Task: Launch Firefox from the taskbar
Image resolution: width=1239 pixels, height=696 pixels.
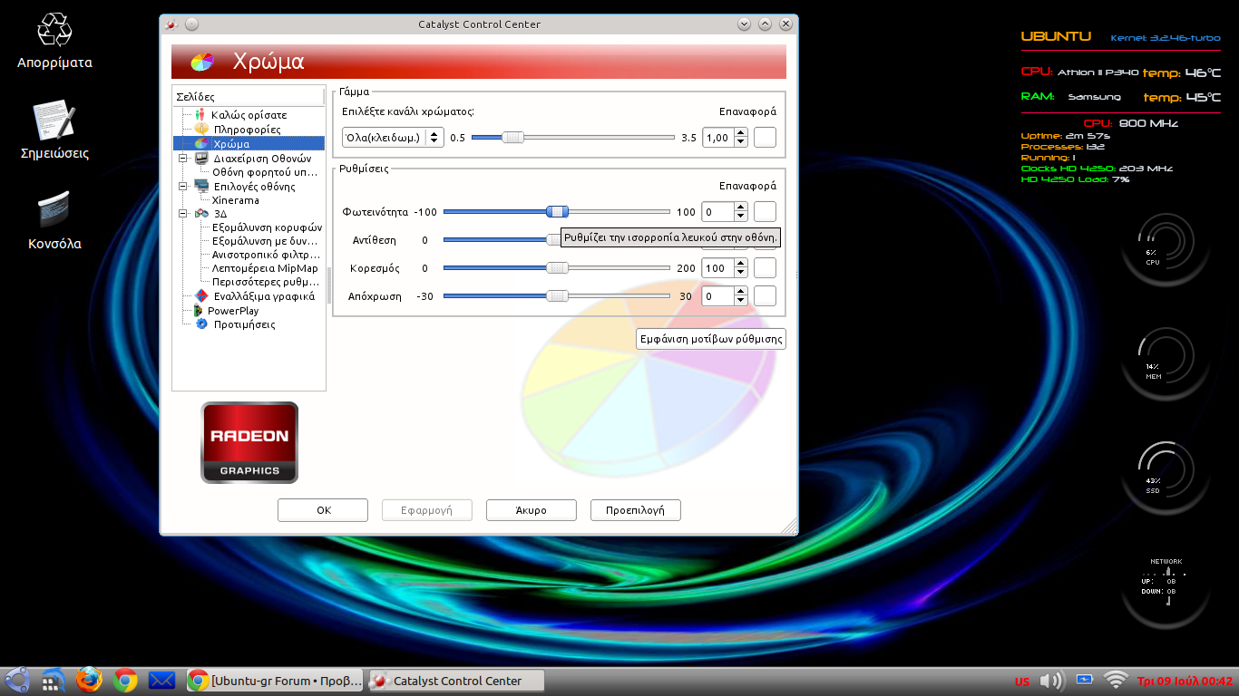Action: [89, 680]
